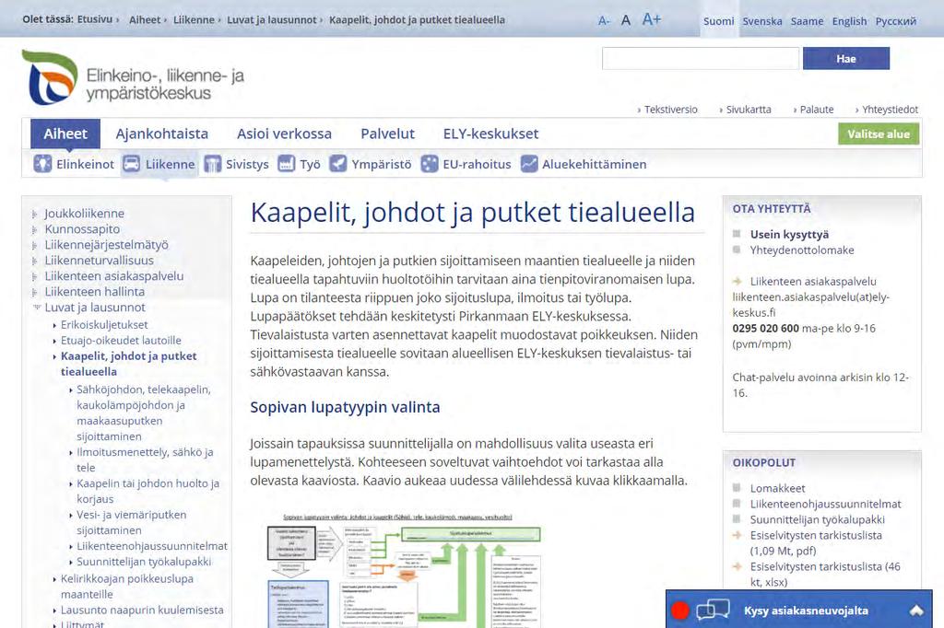Viewport: 944px width, 628px height.
Task: Expand Joukkoliikenne tree arrow
Action: tap(34, 214)
